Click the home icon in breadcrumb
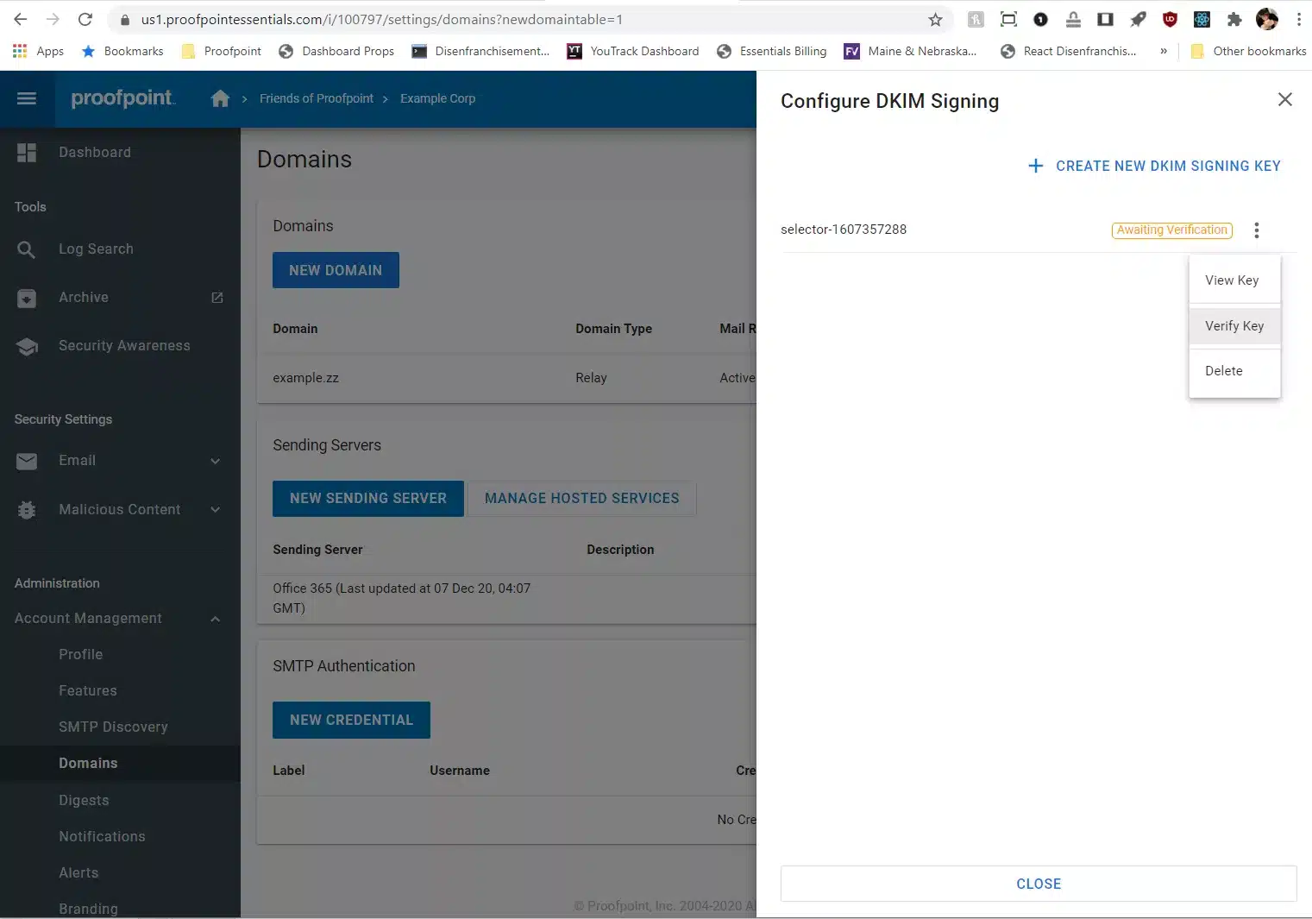The width and height of the screenshot is (1312, 919). [220, 98]
